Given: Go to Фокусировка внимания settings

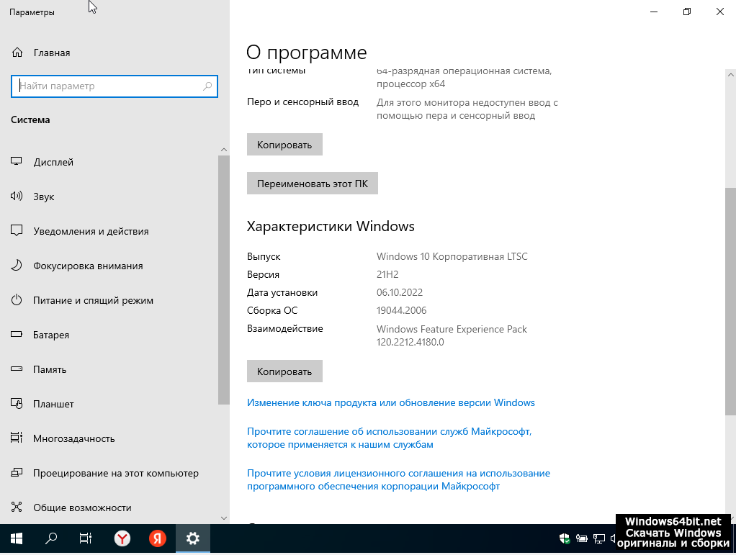Looking at the screenshot, I should point(88,266).
